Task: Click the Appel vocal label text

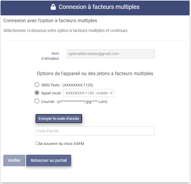Action: coord(52,93)
